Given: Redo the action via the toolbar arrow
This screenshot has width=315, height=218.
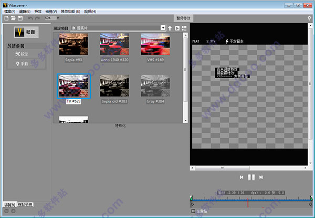Looking at the screenshot, I should [x=37, y=18].
